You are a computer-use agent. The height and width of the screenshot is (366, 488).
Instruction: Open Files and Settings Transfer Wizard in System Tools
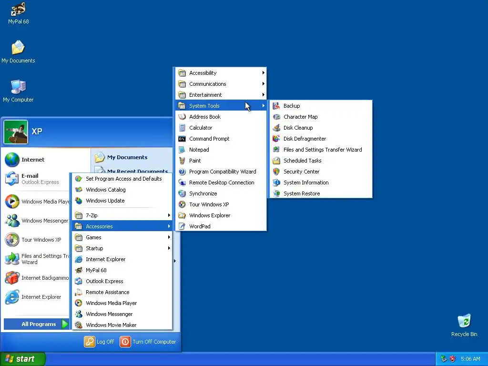tap(321, 150)
